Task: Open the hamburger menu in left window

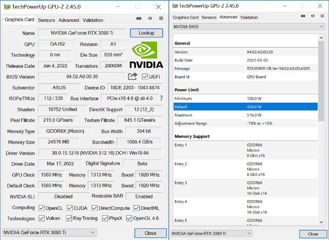Action: point(161,18)
